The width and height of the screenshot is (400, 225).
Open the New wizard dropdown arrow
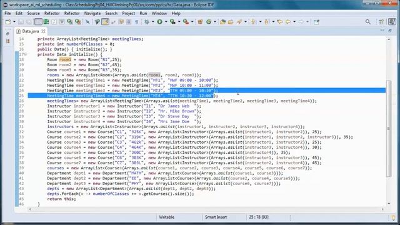click(x=14, y=22)
